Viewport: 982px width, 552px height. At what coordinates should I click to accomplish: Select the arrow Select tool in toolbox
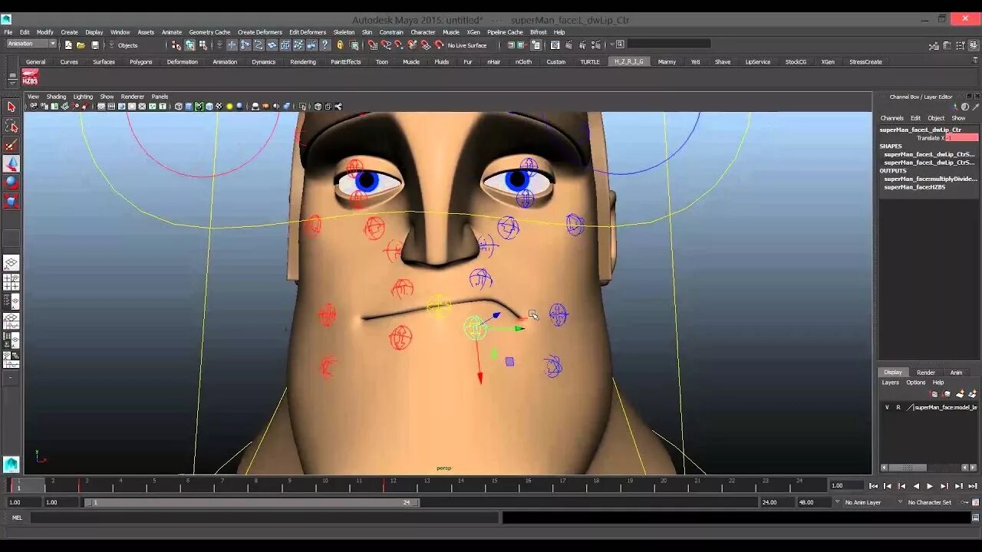(11, 107)
